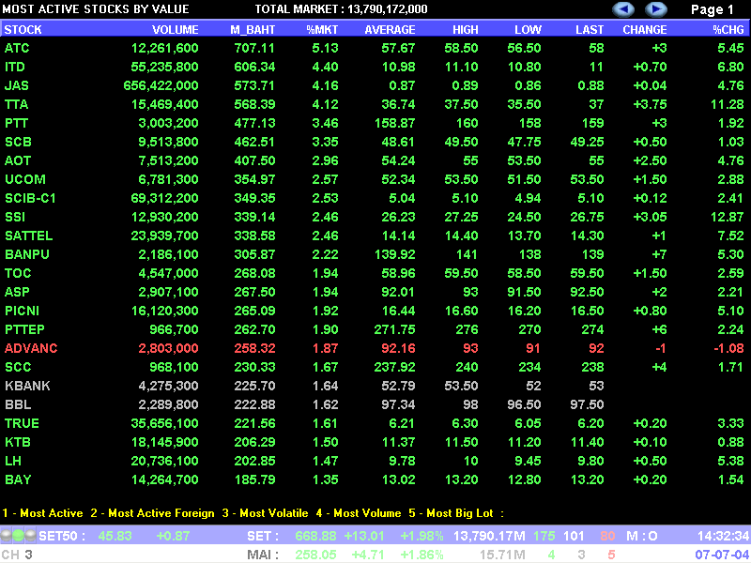Select '5 - Most Big Lot' view
Image resolution: width=751 pixels, height=563 pixels.
pos(451,513)
